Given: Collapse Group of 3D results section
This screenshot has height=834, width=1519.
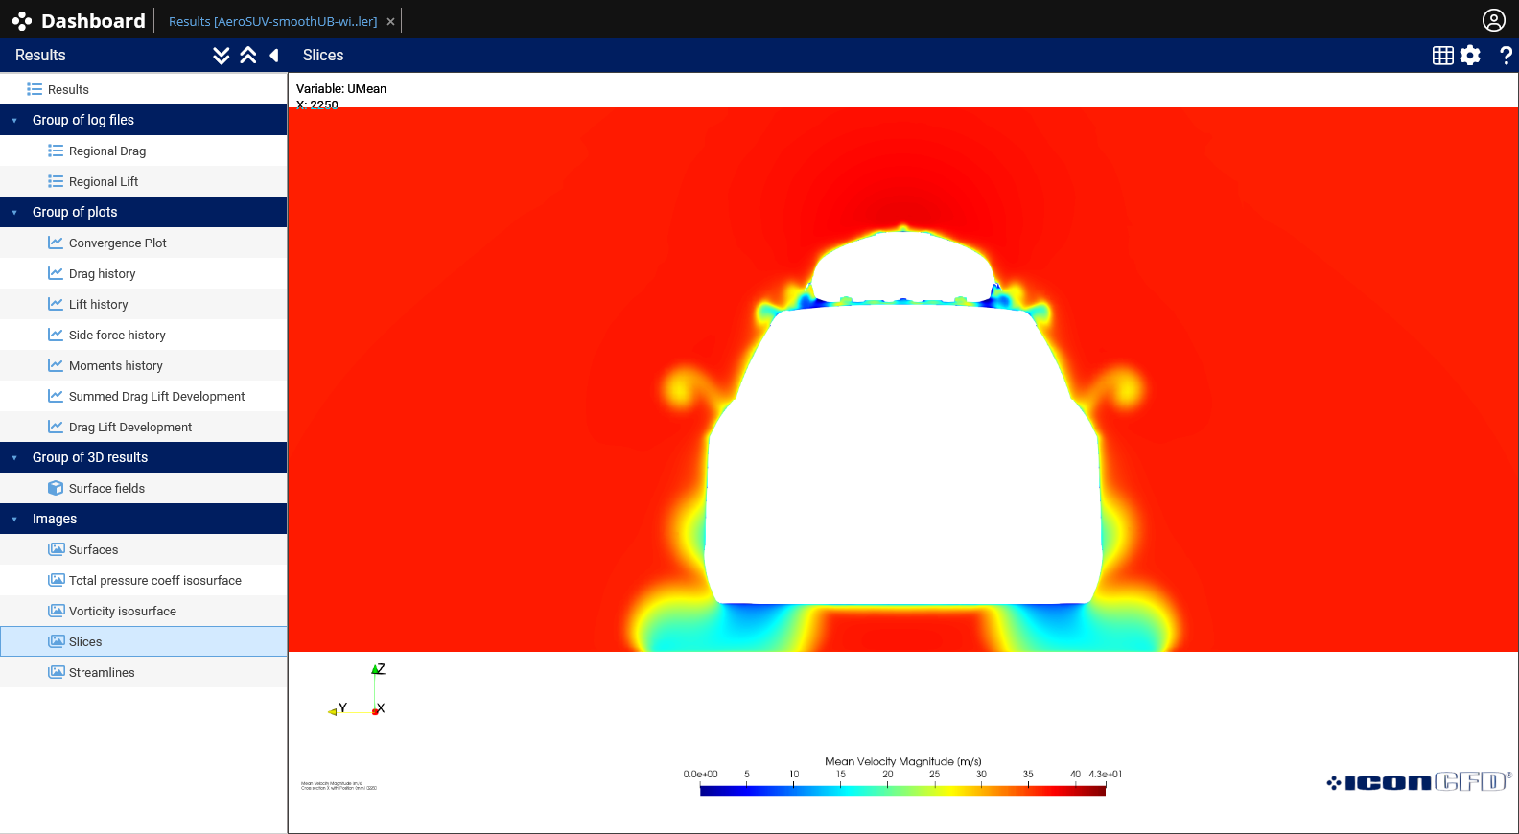Looking at the screenshot, I should click(14, 457).
